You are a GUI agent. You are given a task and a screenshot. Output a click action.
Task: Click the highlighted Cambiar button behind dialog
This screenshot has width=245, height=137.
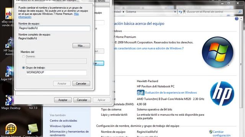coord(99,64)
